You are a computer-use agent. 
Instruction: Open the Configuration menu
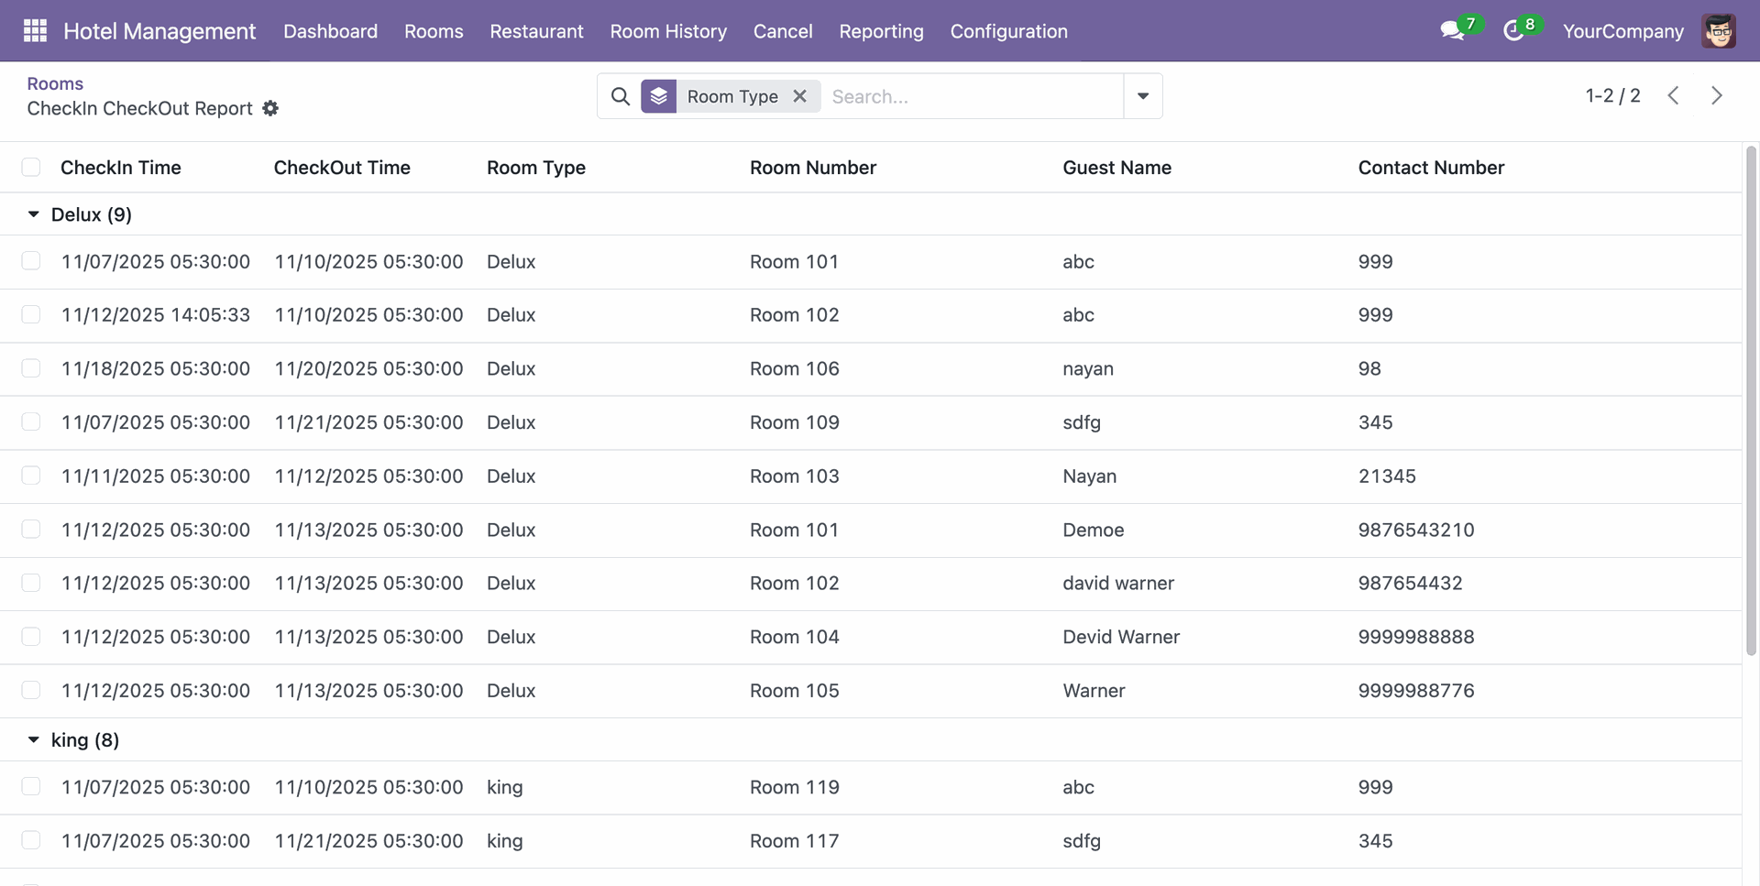coord(1008,31)
